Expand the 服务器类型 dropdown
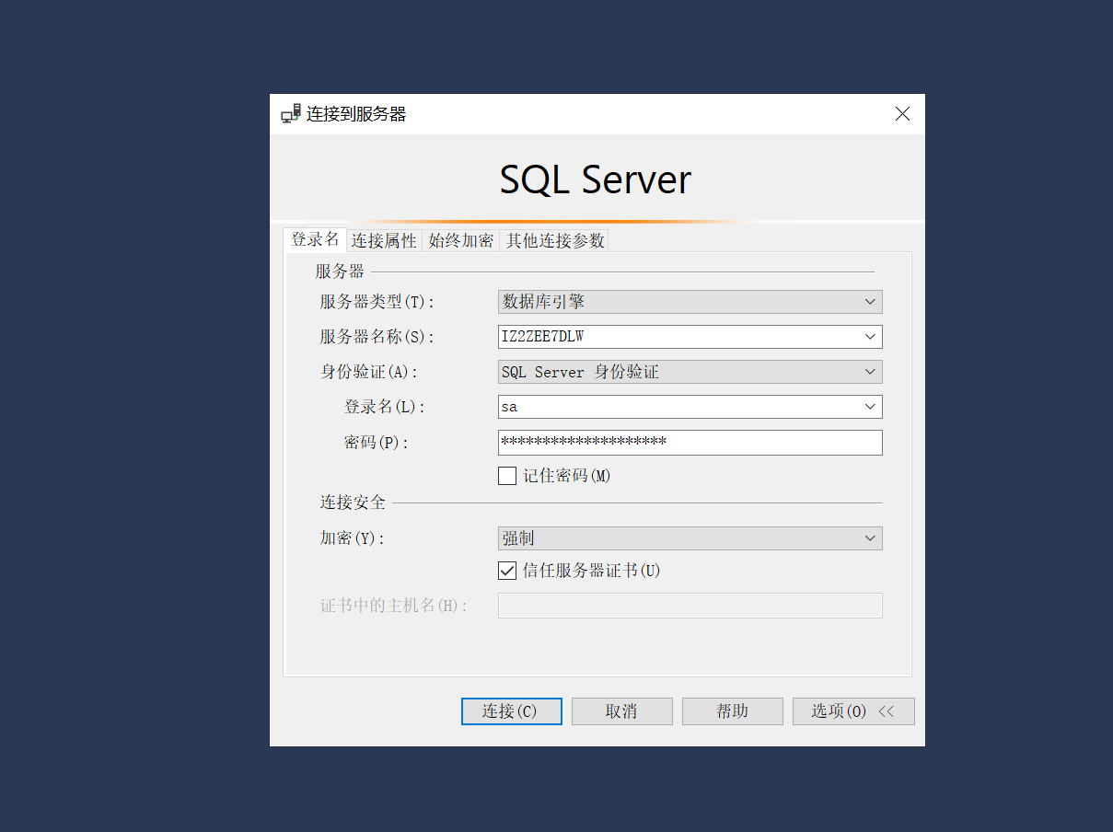 (x=870, y=302)
